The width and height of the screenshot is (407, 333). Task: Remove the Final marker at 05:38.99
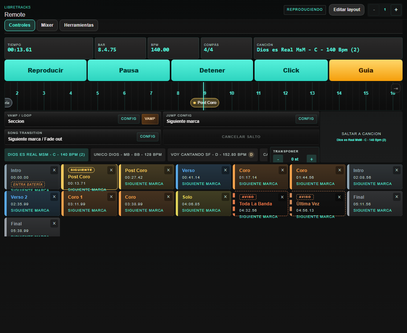click(x=54, y=223)
